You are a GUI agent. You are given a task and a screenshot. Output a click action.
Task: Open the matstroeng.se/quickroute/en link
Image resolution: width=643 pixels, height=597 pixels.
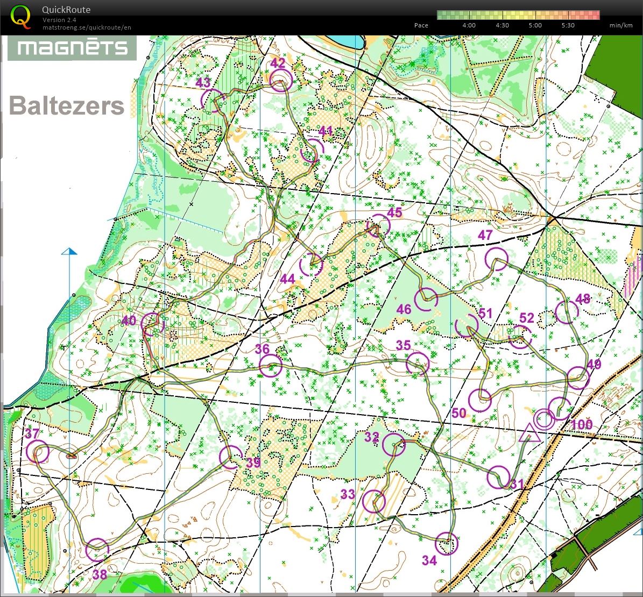coord(87,27)
